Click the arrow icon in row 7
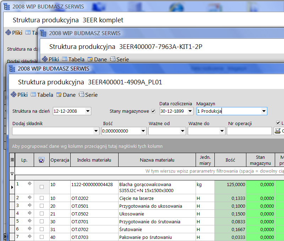Screen dimensions: 284x241 point(30,236)
